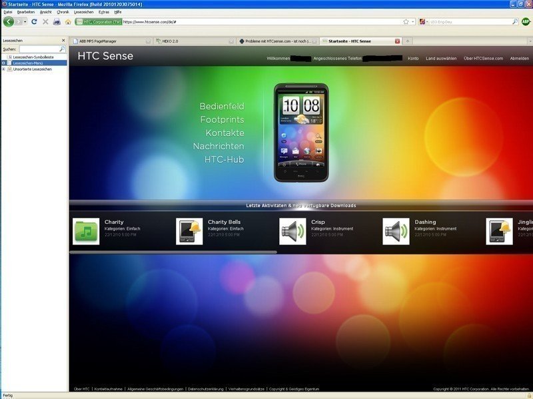Click Land auswählen link
This screenshot has height=399, width=533.
tap(441, 59)
